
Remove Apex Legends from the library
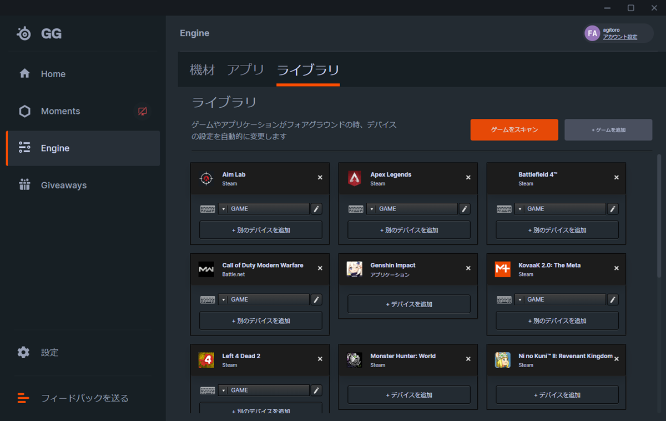click(468, 178)
